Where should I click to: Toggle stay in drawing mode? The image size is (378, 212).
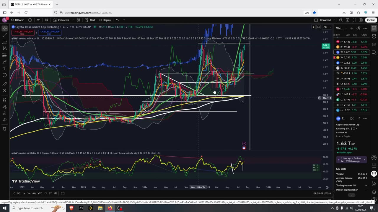[4, 106]
